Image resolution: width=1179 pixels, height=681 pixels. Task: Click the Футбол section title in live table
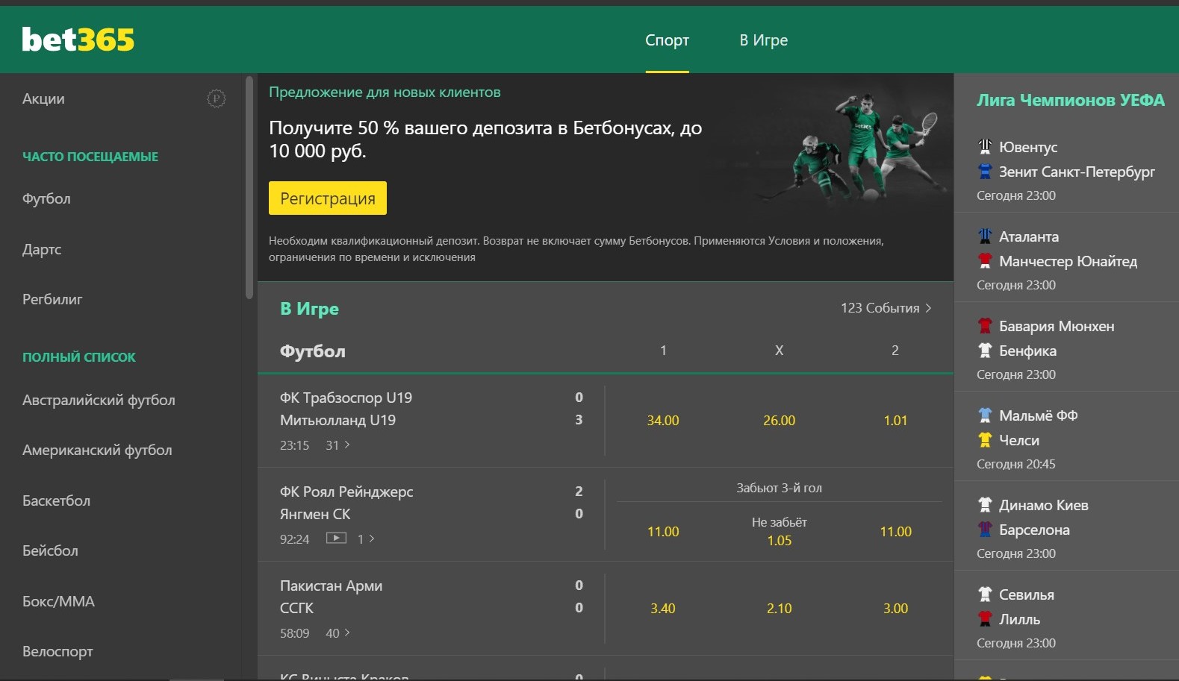point(313,351)
